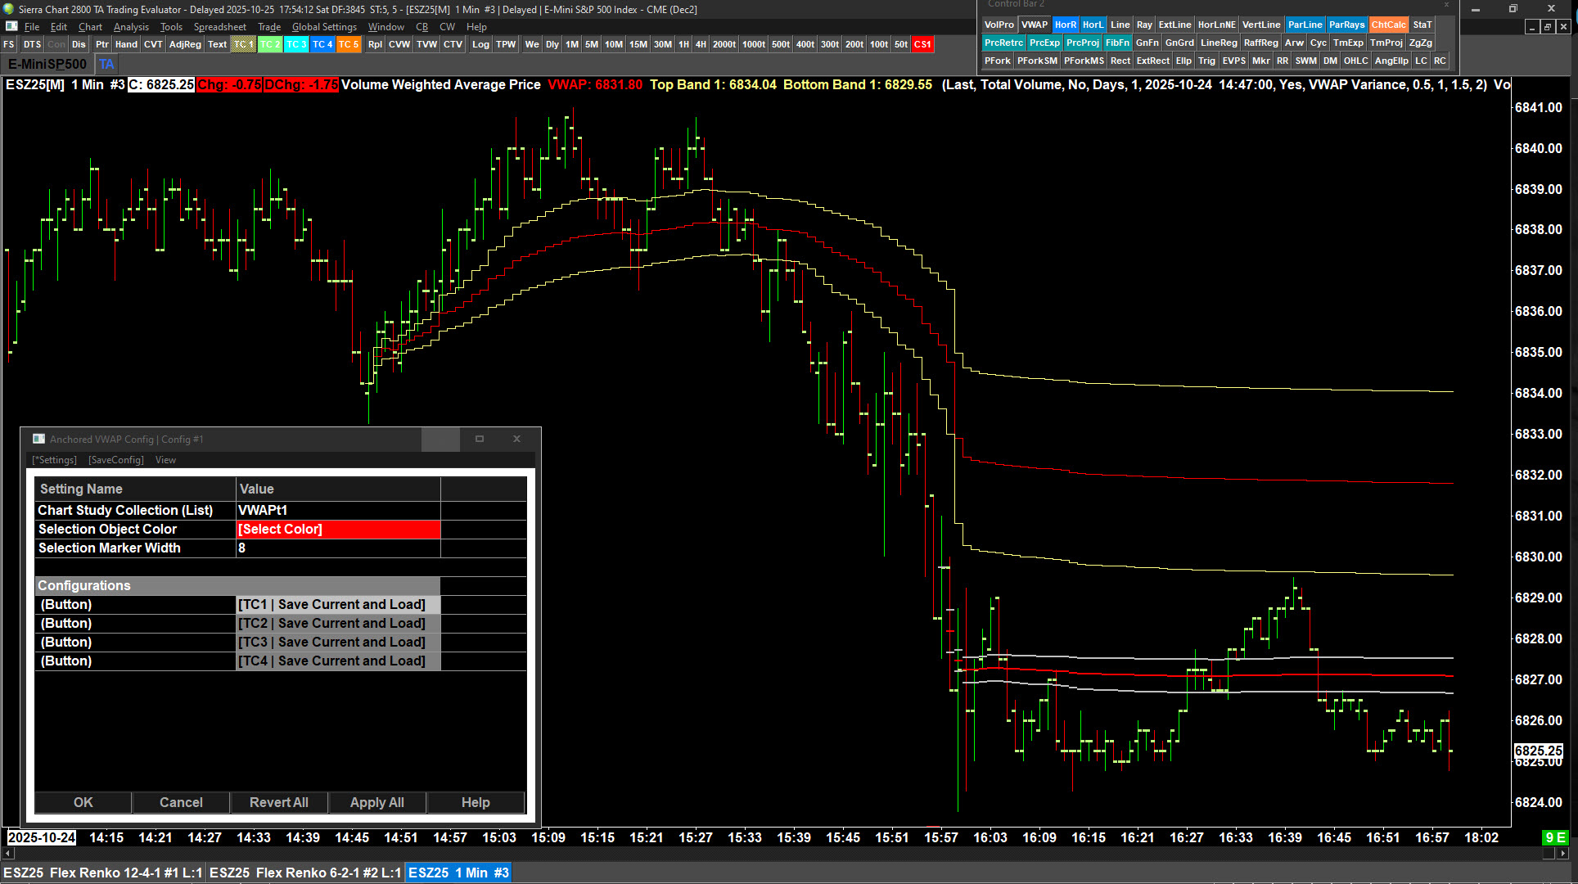Pick the Rect rectangle drawing tool

click(1120, 61)
